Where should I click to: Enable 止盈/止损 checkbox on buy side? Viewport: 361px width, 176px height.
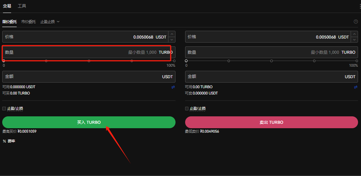(4, 109)
